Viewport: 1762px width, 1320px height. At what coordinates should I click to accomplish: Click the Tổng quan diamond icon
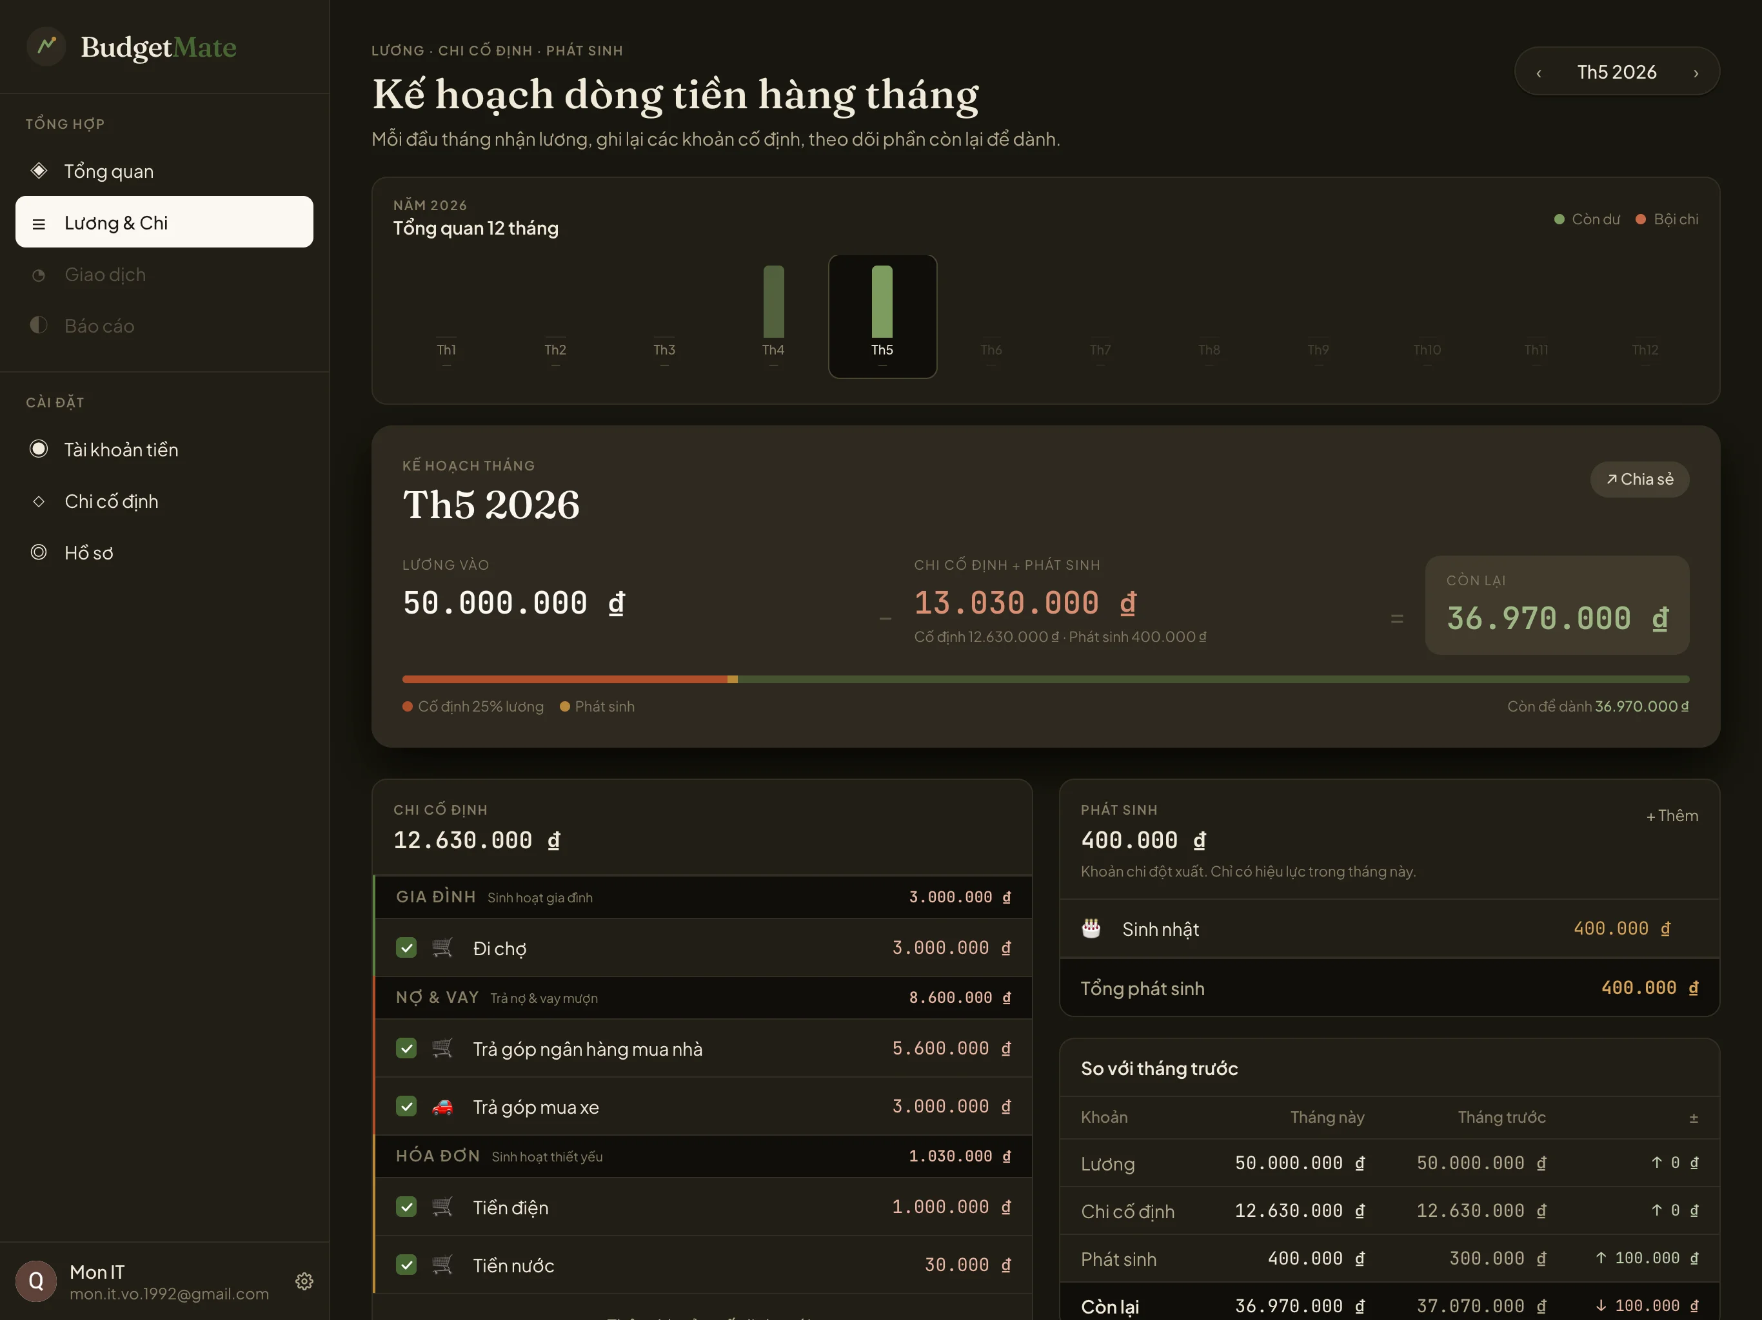[x=38, y=170]
